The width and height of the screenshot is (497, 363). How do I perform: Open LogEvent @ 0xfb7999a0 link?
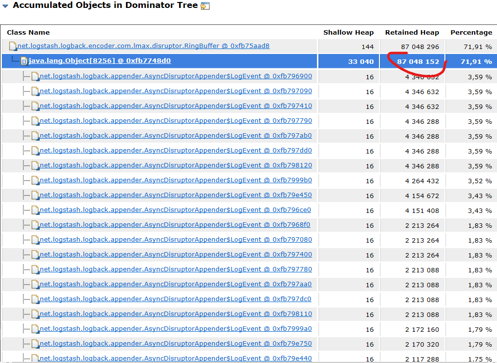coord(176,329)
